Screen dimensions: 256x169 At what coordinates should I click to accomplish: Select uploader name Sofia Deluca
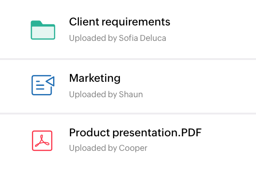(143, 38)
